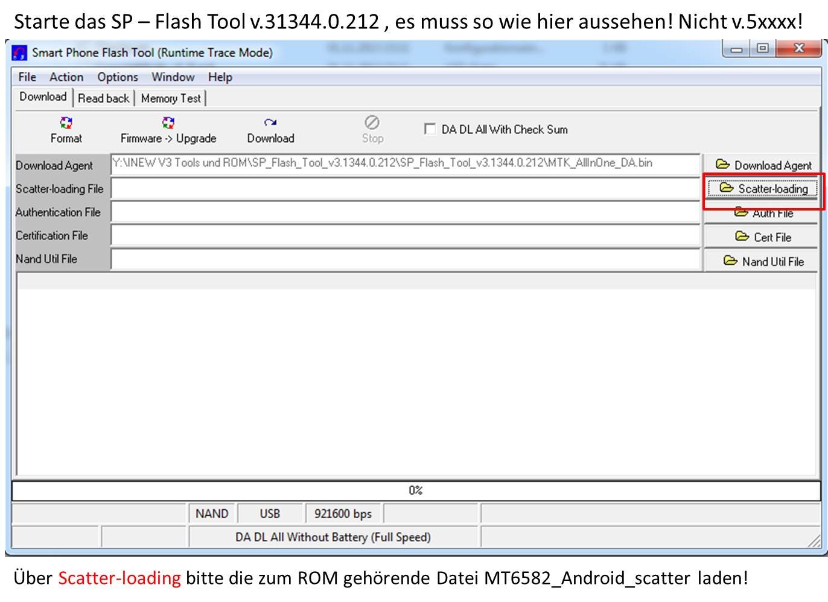
Task: Click the Stop toolbar icon
Action: (372, 122)
